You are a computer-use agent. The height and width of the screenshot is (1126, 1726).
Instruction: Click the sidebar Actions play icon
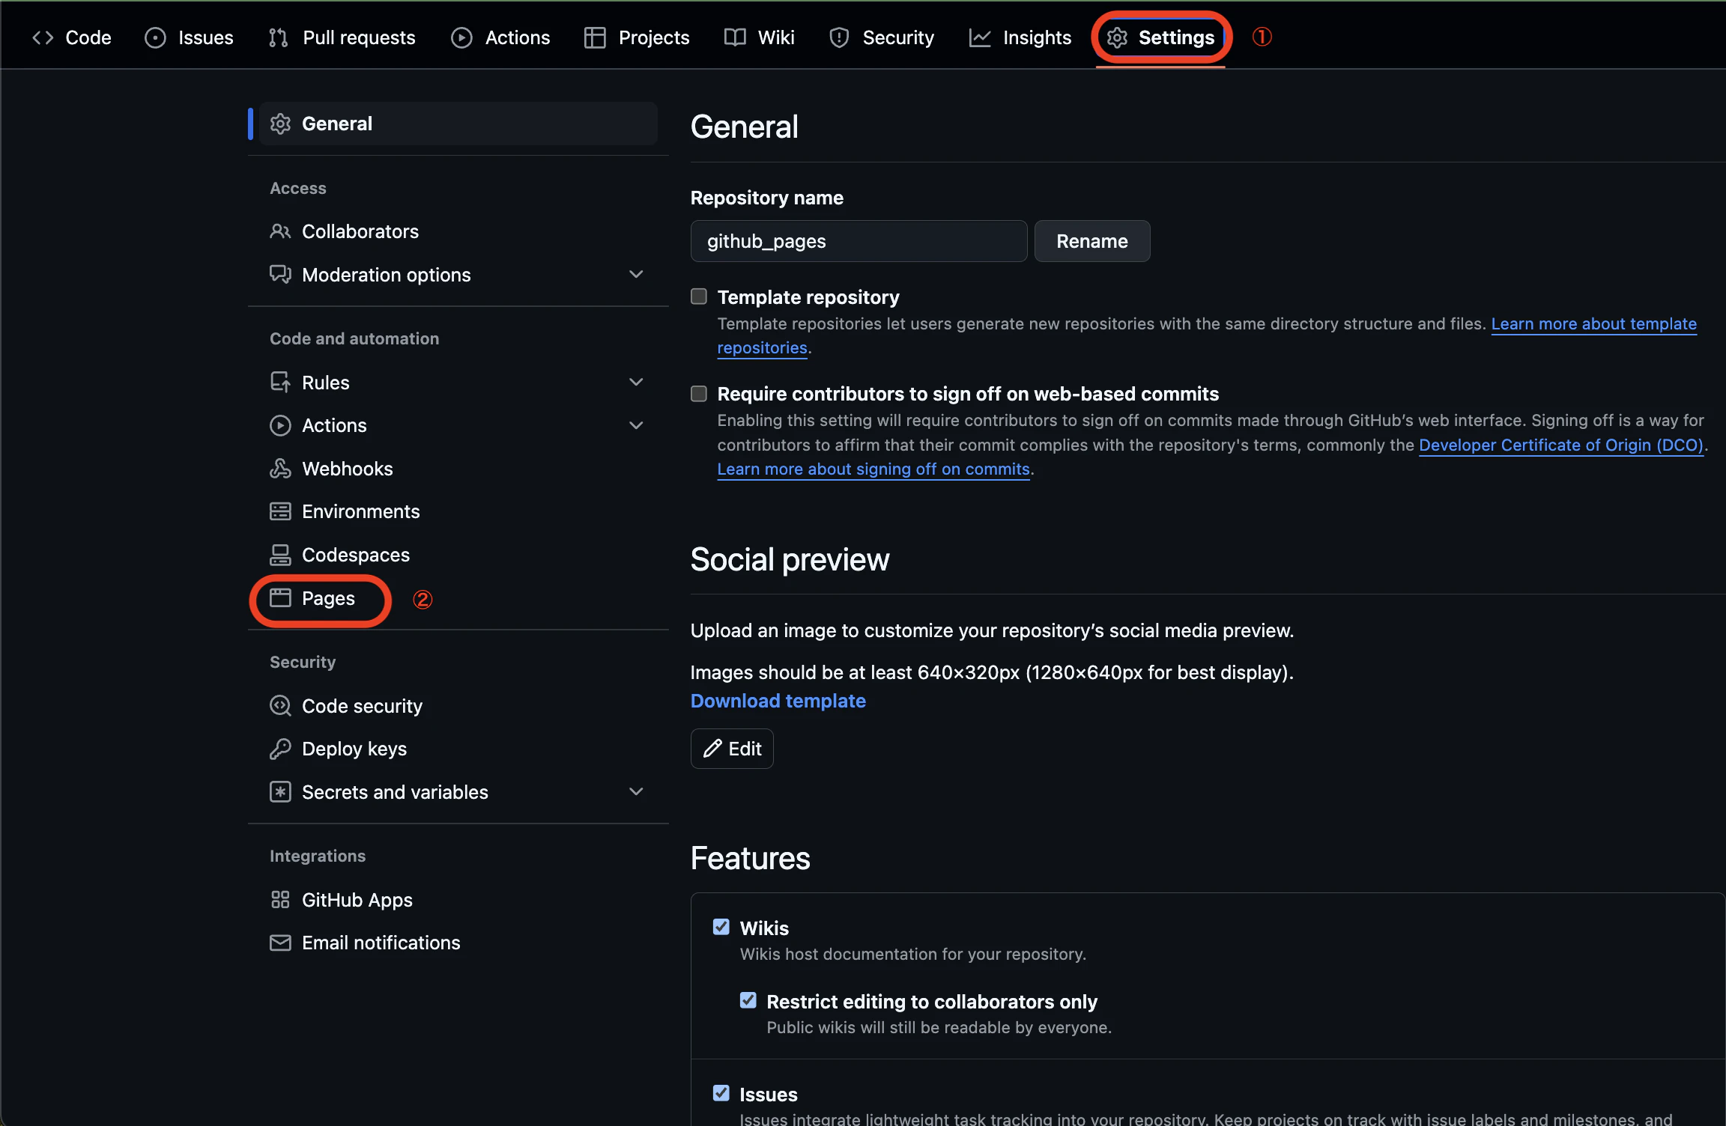(280, 425)
